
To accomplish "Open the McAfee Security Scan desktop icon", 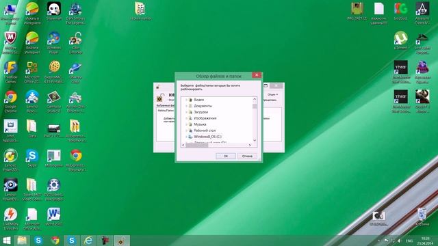I will coord(11,42).
